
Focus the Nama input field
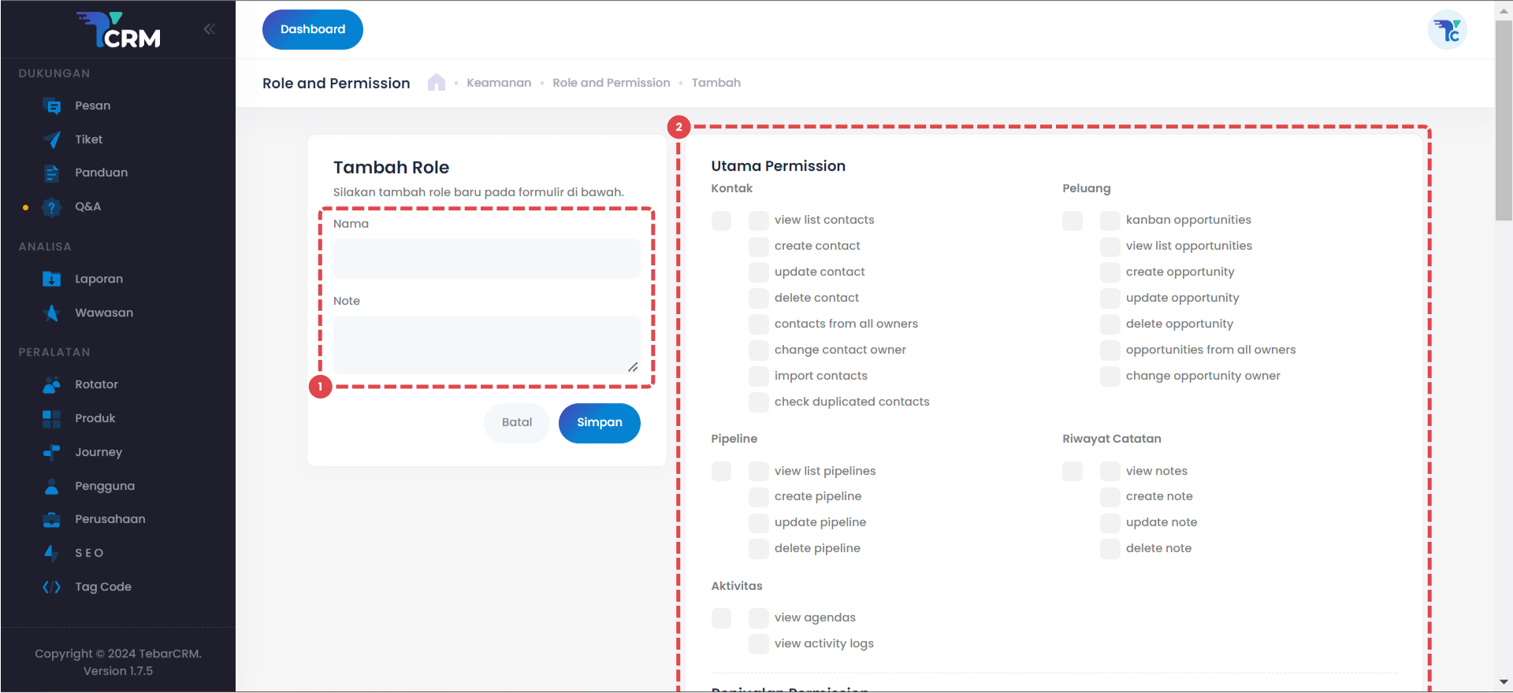tap(486, 259)
